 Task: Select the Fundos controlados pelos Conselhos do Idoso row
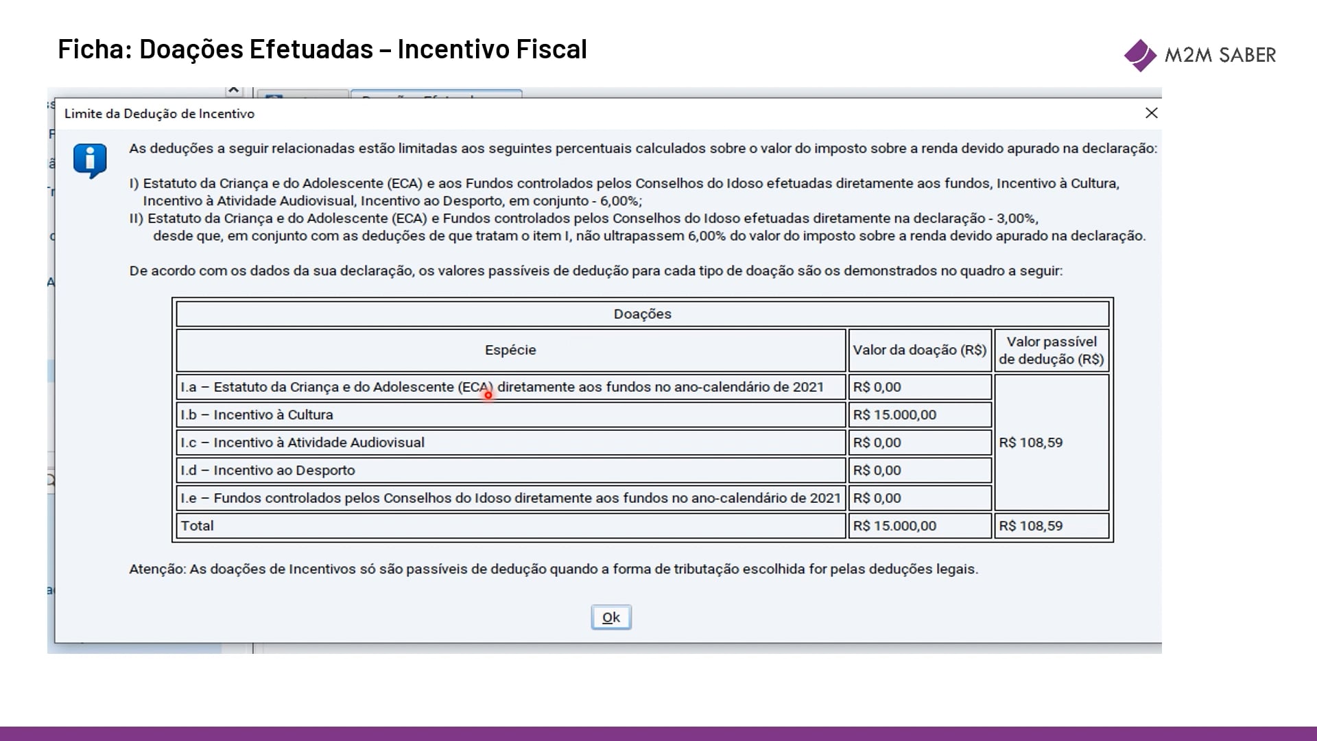510,498
